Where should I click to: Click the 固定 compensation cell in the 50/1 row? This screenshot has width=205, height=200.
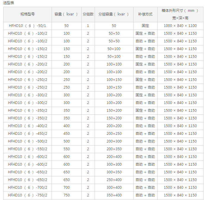pyautogui.click(x=145, y=26)
